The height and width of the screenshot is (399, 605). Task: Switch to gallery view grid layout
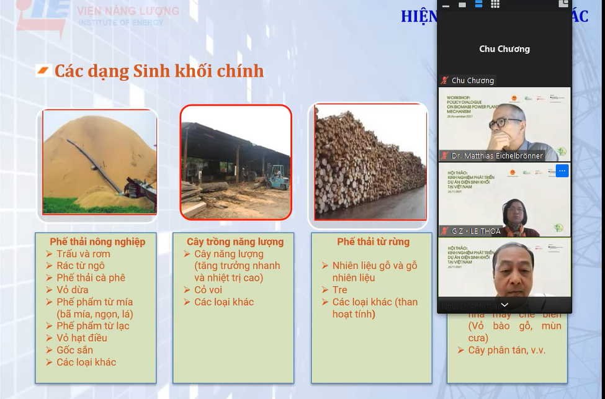tap(495, 6)
